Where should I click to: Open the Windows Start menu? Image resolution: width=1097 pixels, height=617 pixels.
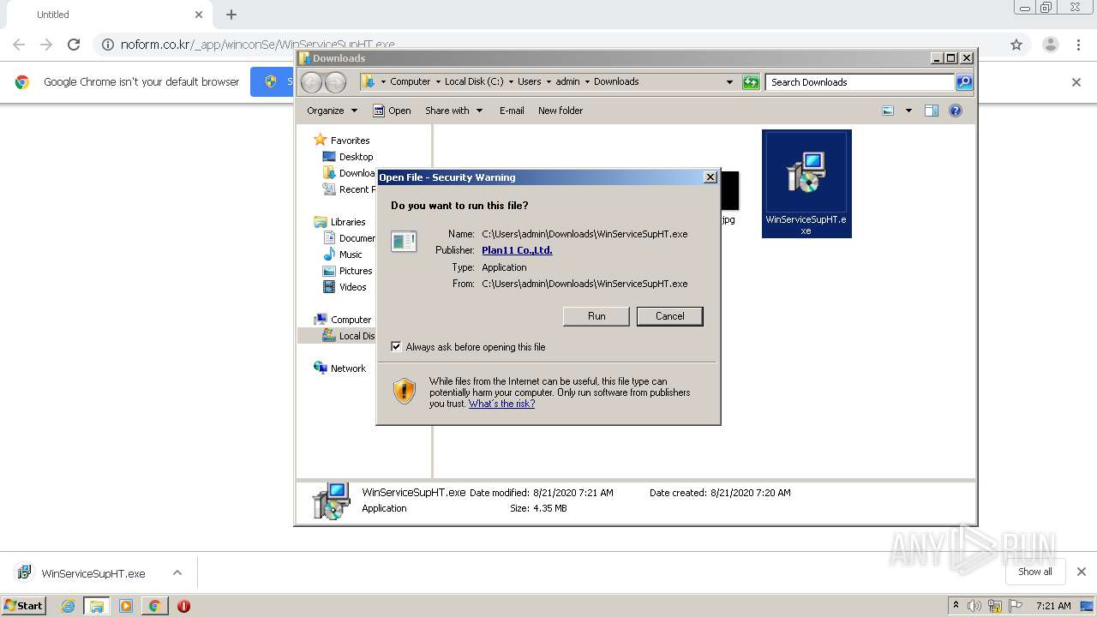click(x=23, y=605)
